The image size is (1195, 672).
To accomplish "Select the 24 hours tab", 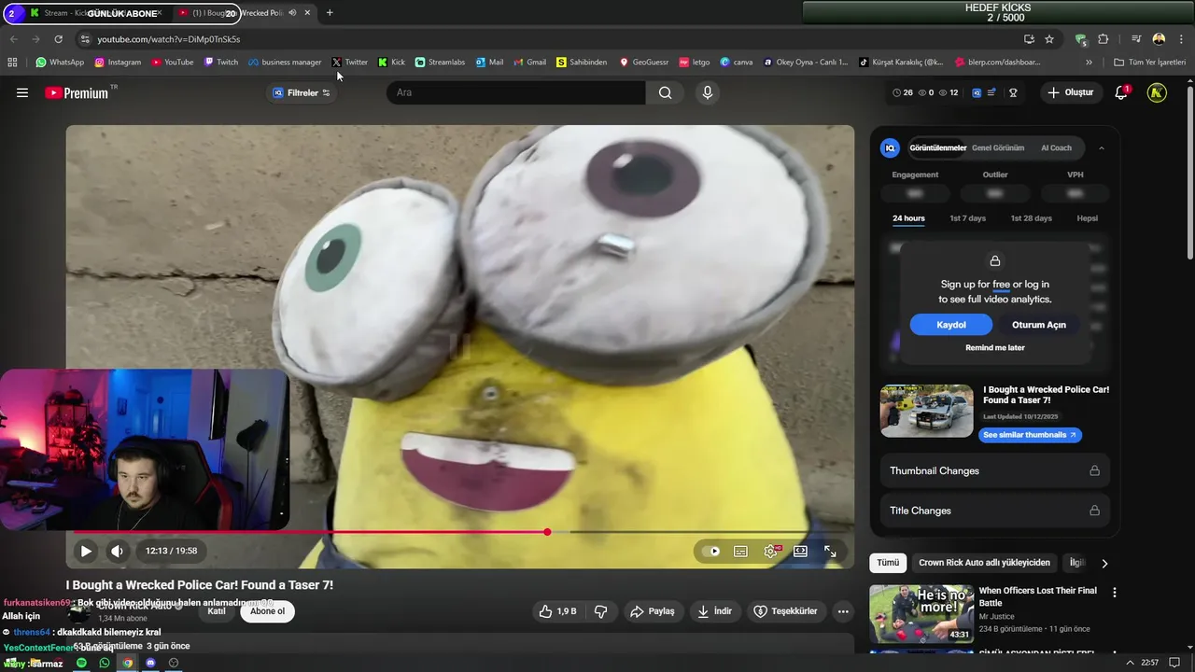I will pyautogui.click(x=908, y=218).
